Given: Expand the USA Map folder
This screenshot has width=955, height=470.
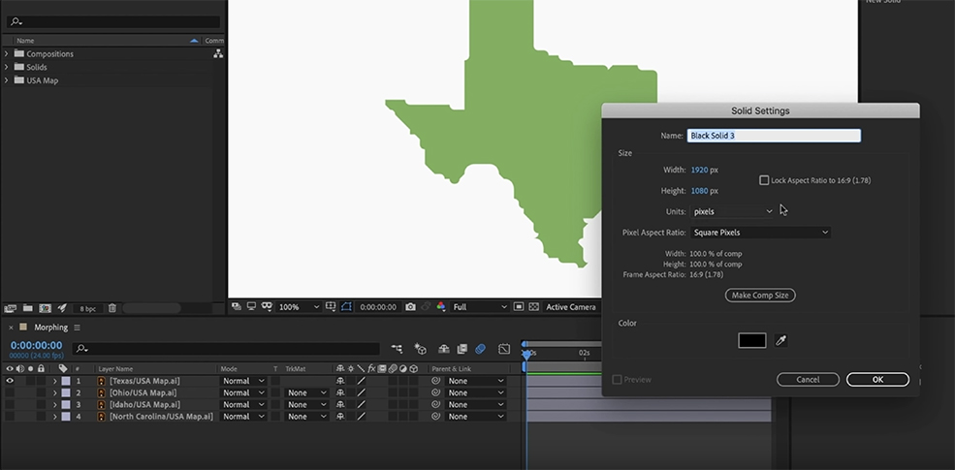Looking at the screenshot, I should [x=7, y=80].
